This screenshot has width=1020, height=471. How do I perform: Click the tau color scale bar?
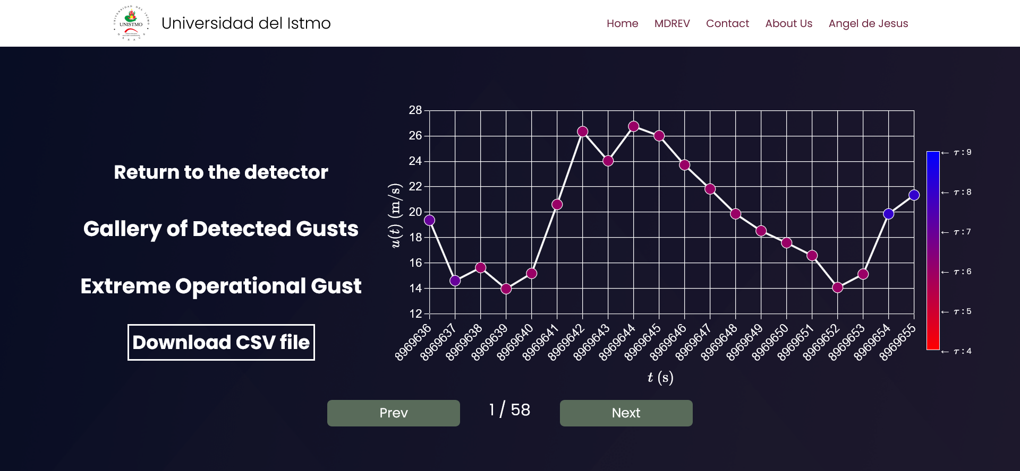pos(933,250)
